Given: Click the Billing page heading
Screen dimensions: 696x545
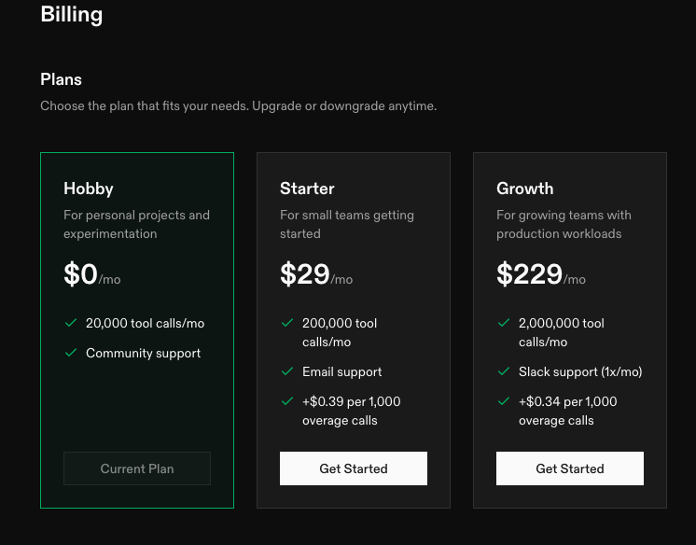Looking at the screenshot, I should tap(72, 15).
